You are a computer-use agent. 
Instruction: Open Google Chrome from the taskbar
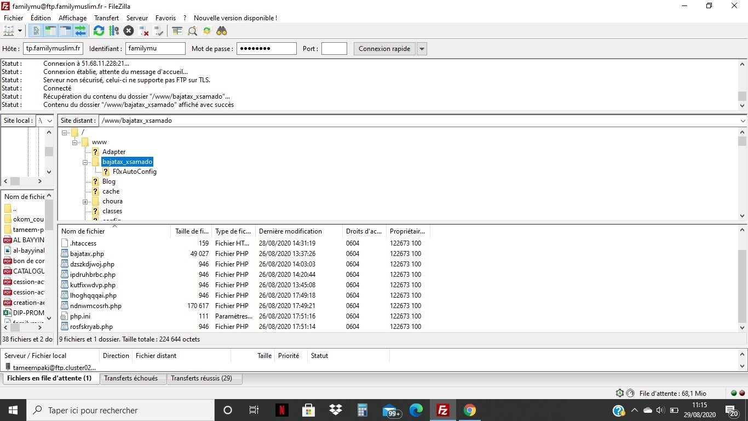click(470, 410)
